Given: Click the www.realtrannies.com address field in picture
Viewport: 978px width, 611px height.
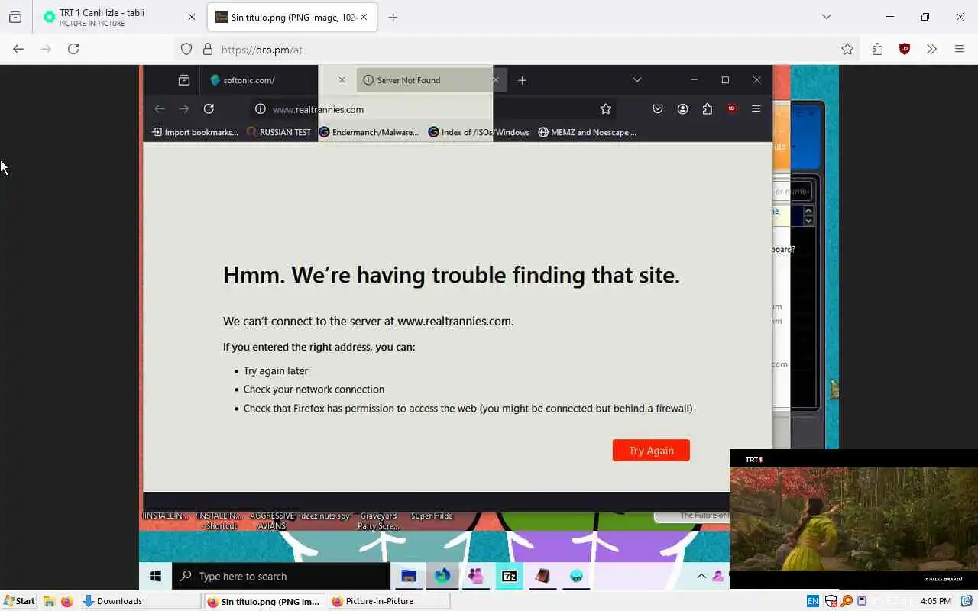Looking at the screenshot, I should coord(432,109).
